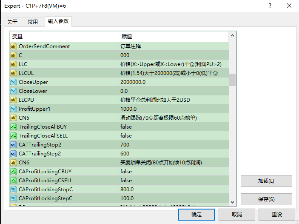The width and height of the screenshot is (299, 224).
Task: Select the CloseUpper variable name
Action: [x=33, y=82]
